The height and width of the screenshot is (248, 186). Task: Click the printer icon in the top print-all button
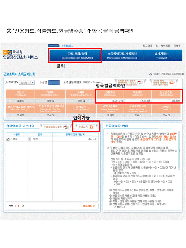[x=172, y=82]
